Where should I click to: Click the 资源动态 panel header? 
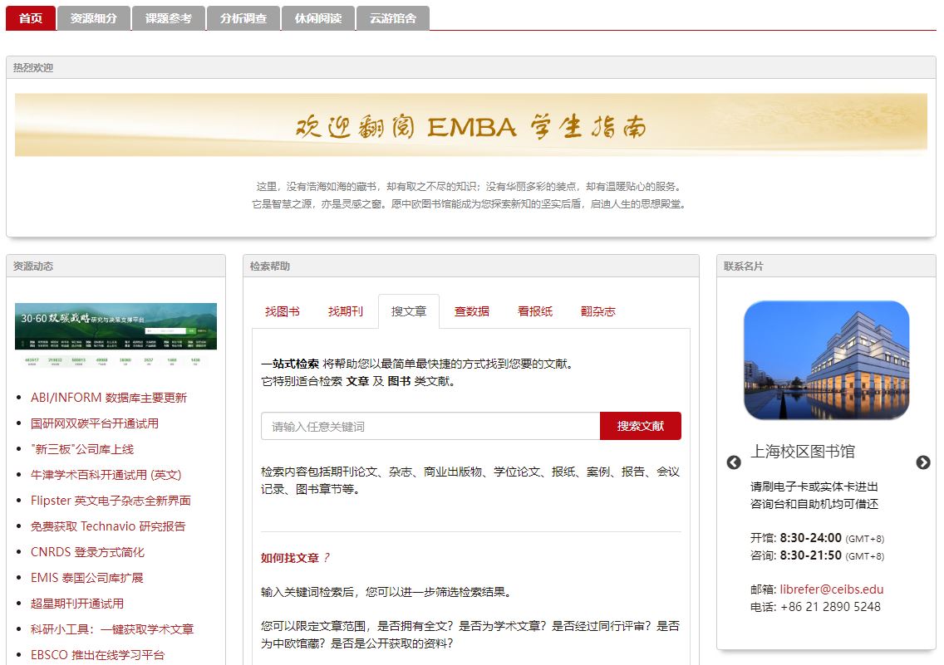pyautogui.click(x=116, y=266)
